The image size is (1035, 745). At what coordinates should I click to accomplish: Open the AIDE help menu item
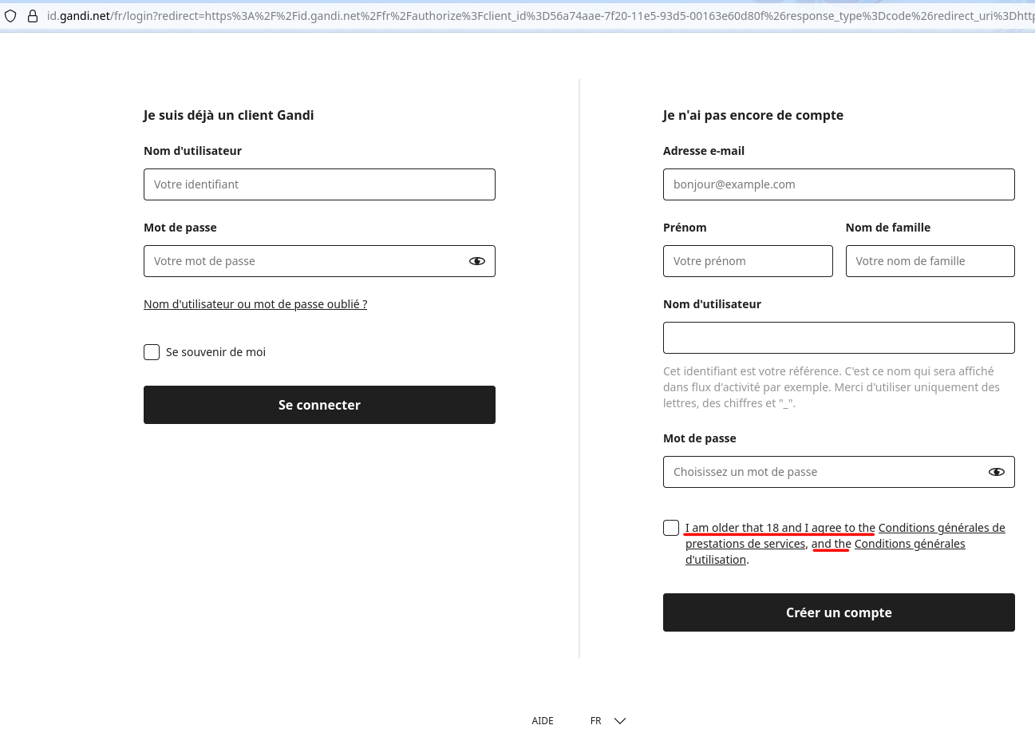click(543, 721)
